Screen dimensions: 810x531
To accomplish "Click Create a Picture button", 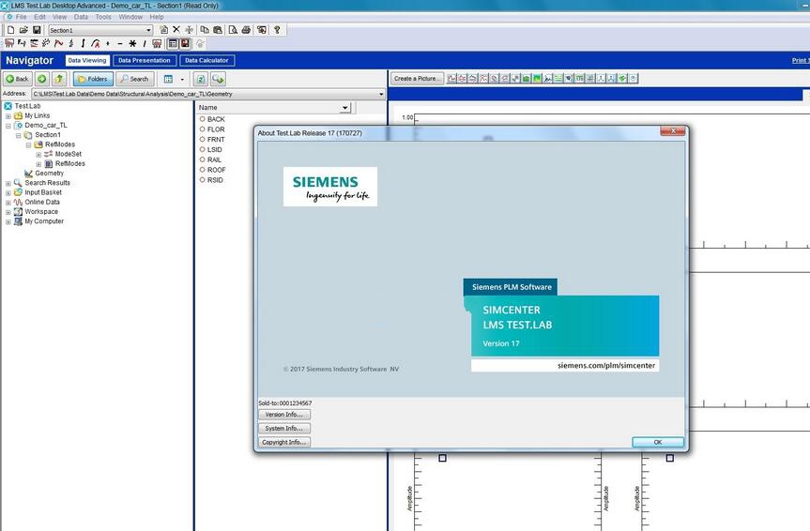I will (417, 79).
